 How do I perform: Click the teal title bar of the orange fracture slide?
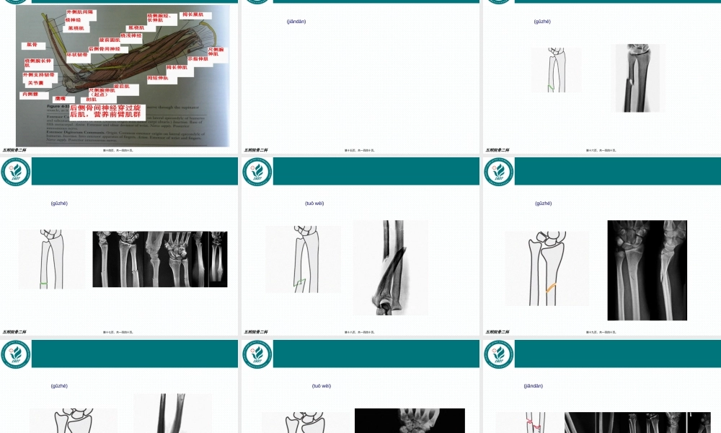(617, 172)
